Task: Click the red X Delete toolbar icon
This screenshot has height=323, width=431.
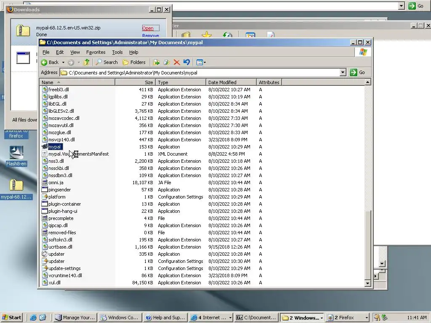Action: [177, 62]
